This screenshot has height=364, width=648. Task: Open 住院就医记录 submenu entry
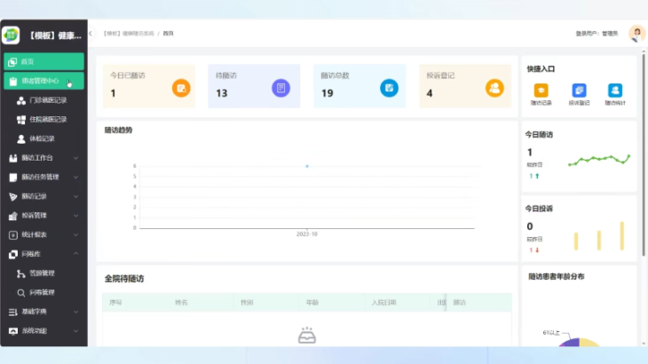click(x=48, y=119)
